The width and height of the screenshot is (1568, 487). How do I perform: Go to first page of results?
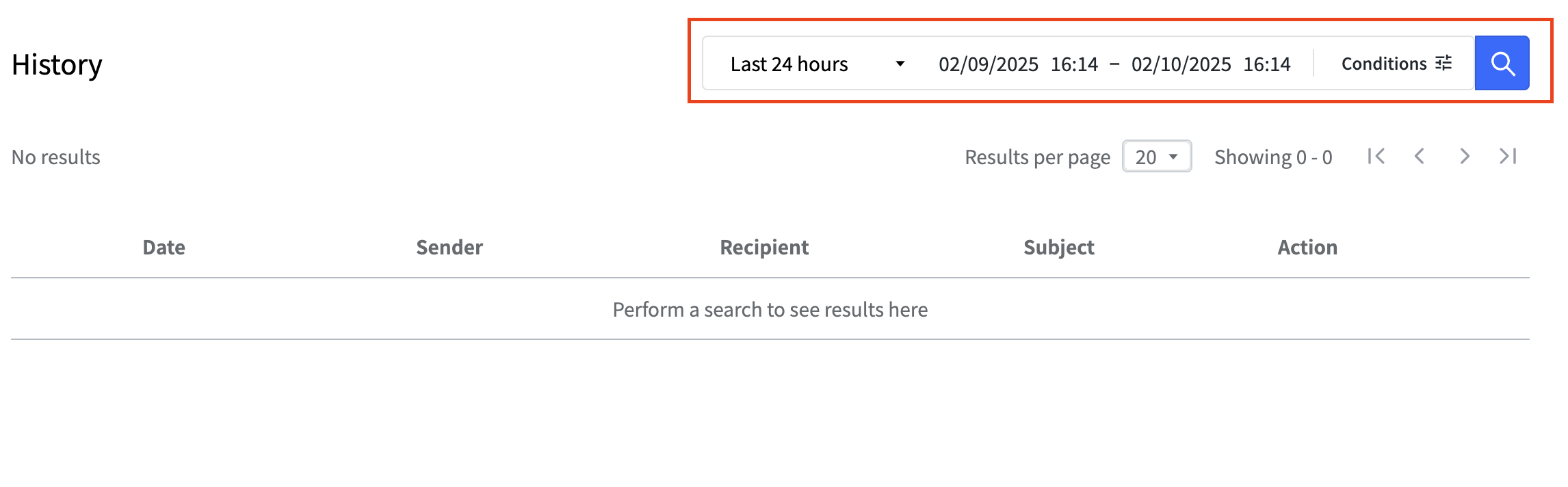[1376, 157]
